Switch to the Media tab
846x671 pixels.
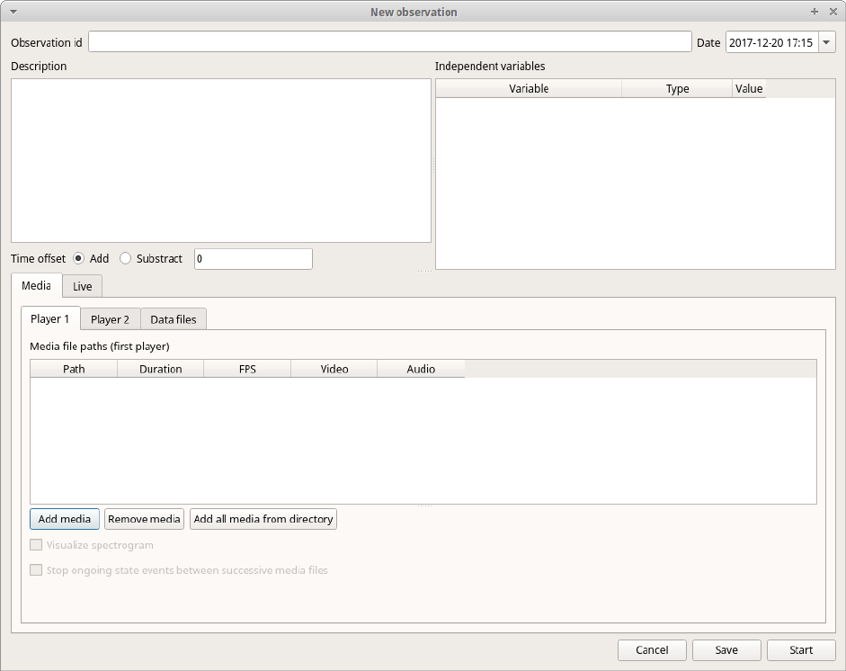36,285
